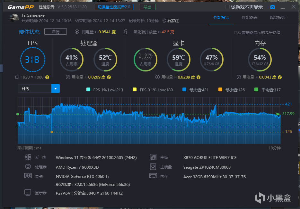Screen dimensions: 300x209
Task: Click the AMD Ryzen 7 9800X3D text
Action: (77, 167)
